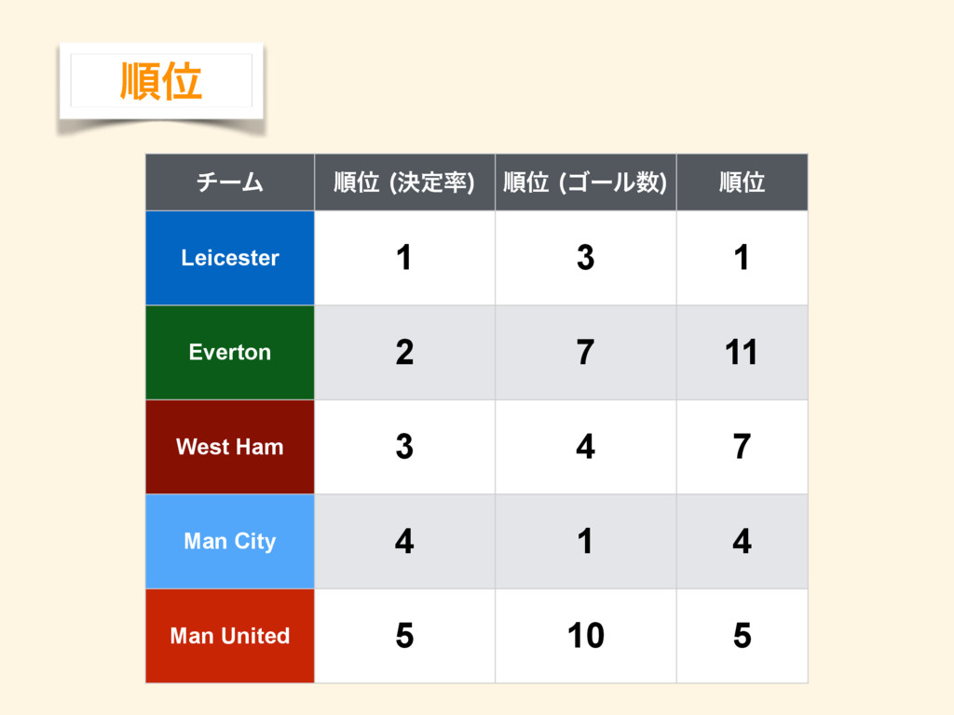954x715 pixels.
Task: Select the light blue Man City cell
Action: [230, 541]
